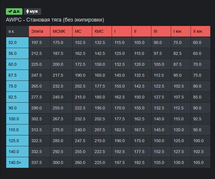215x179 pixels.
Task: Click МСМК value 200.0 in row 60.0
Action: pos(61,64)
